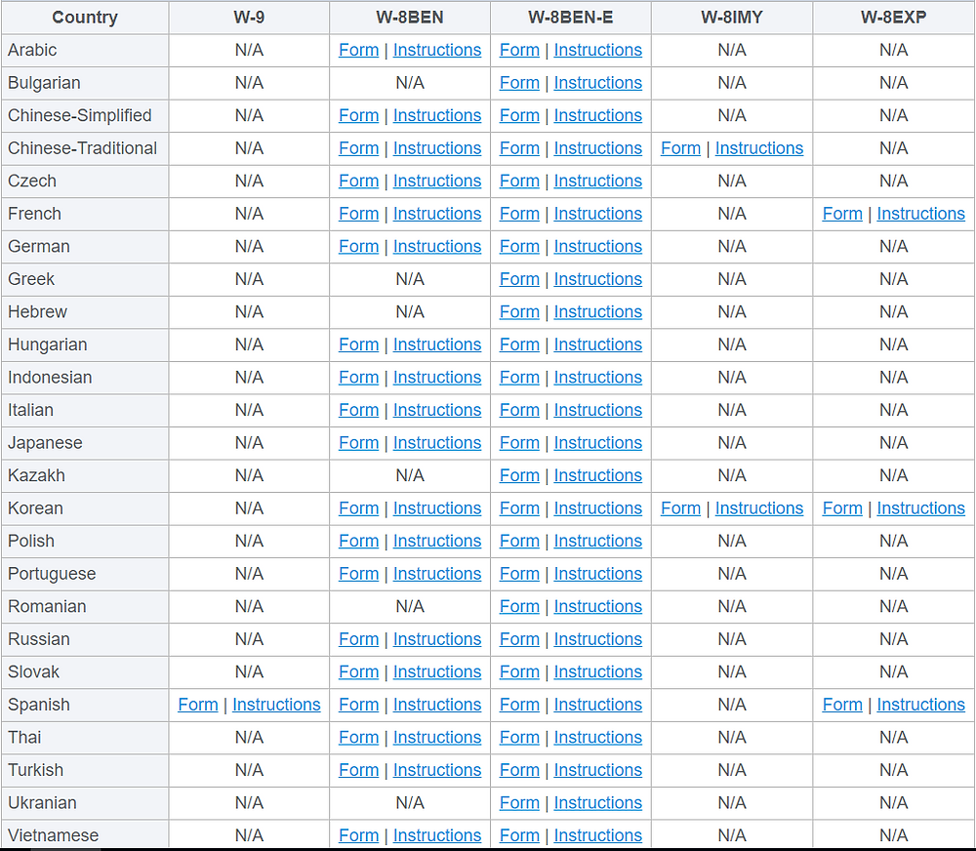
Task: Open French W-8EXP Form link
Action: (842, 214)
